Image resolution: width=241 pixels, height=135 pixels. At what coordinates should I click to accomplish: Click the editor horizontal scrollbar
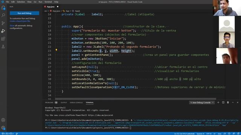(136, 99)
